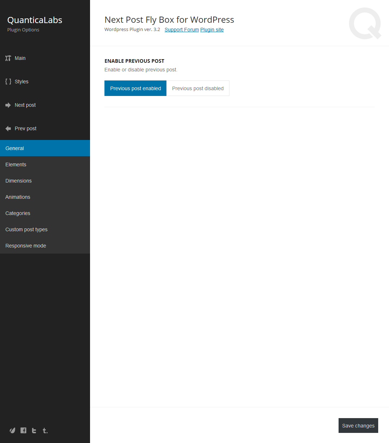
Task: Select the General submenu item
Action: coord(45,148)
